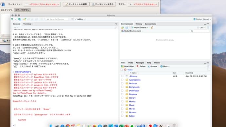Click the Delete button in Files pane

pyautogui.click(x=141, y=66)
